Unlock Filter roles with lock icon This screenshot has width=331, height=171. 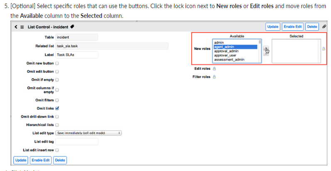click(214, 77)
